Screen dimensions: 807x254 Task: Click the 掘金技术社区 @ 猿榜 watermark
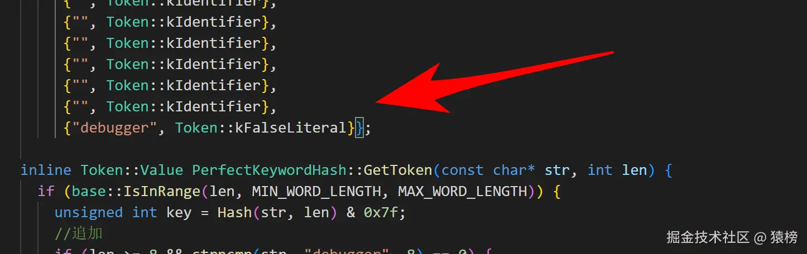732,237
